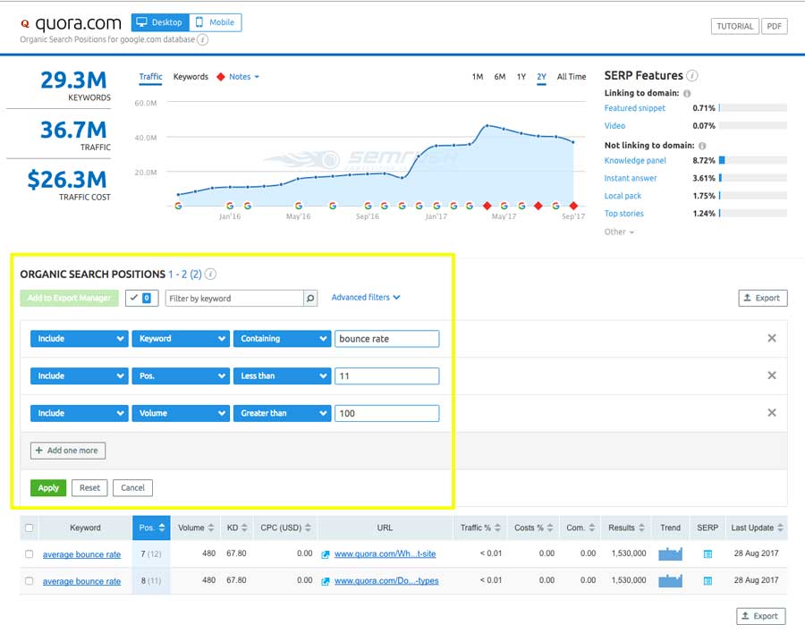Click trend chart for position 7 row
This screenshot has width=805, height=633.
click(670, 554)
